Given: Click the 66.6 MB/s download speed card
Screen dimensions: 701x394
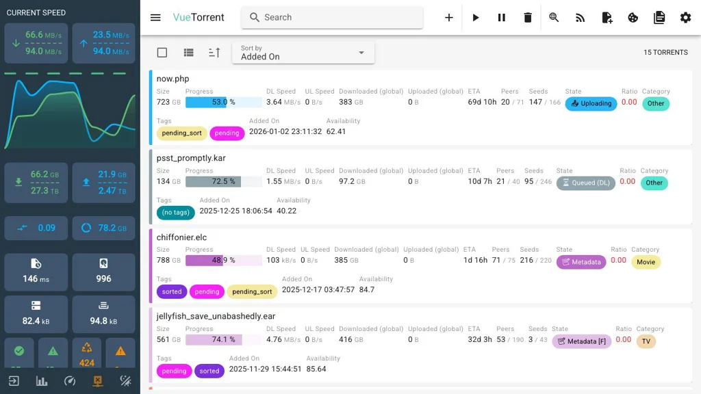Looking at the screenshot, I should (x=36, y=43).
